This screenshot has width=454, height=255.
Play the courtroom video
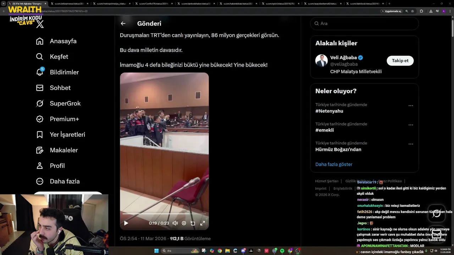tap(126, 223)
